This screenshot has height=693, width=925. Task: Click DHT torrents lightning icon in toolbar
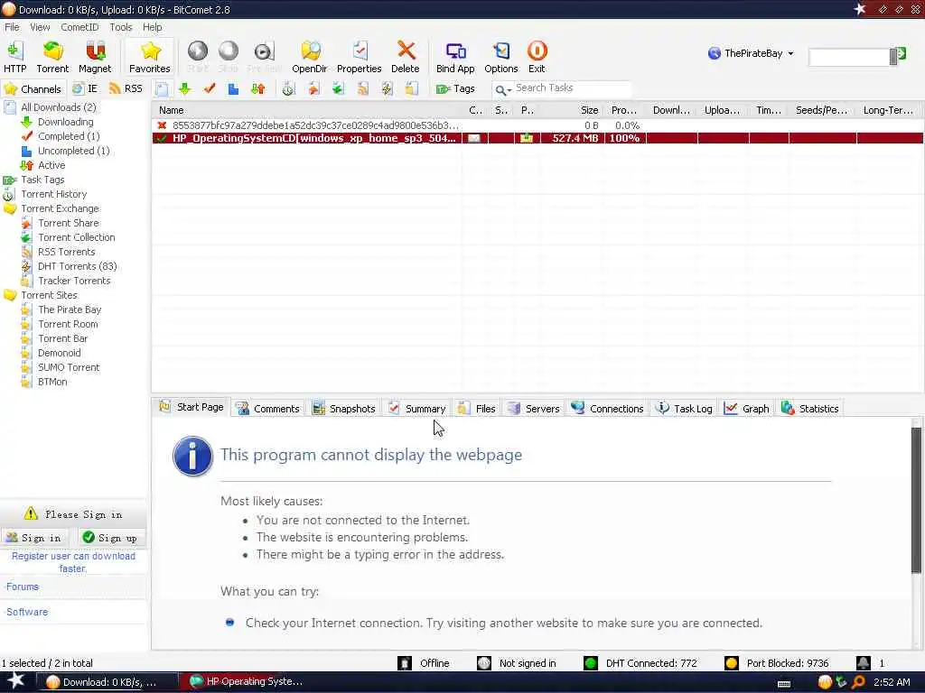387,89
